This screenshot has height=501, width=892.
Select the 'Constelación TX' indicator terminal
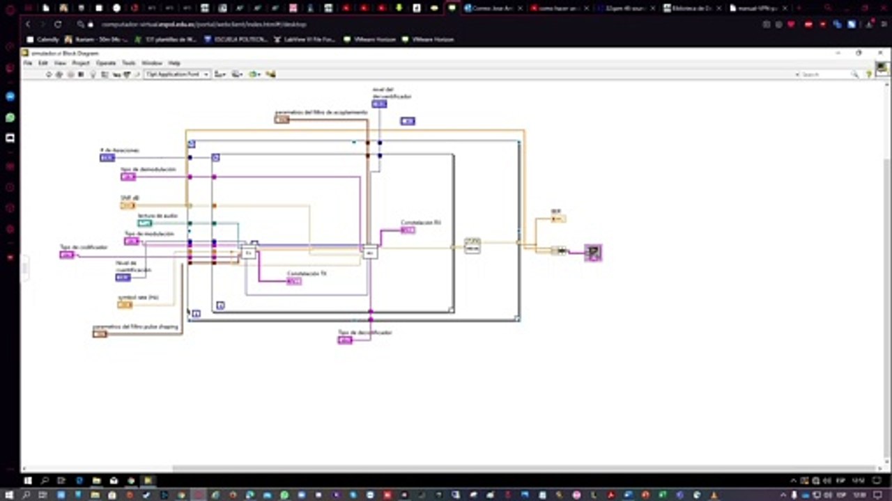294,281
